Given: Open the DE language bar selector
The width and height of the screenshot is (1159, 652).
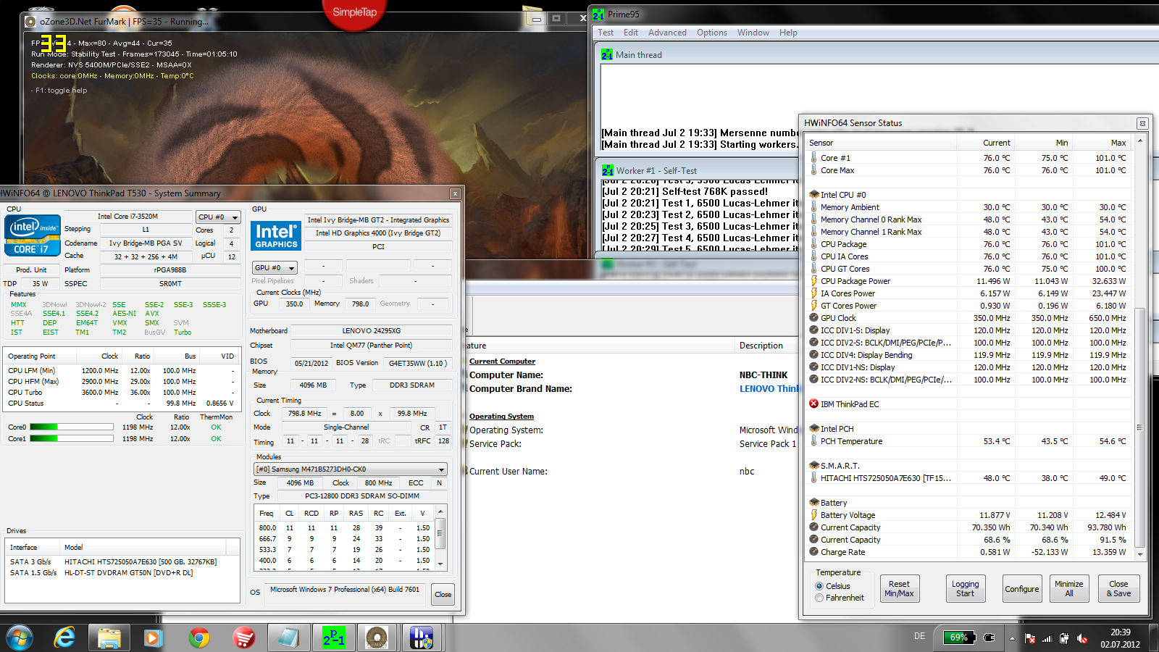Looking at the screenshot, I should tap(919, 636).
